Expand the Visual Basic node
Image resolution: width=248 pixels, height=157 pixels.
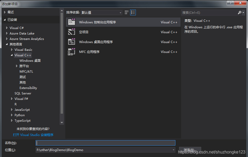(x=12, y=50)
